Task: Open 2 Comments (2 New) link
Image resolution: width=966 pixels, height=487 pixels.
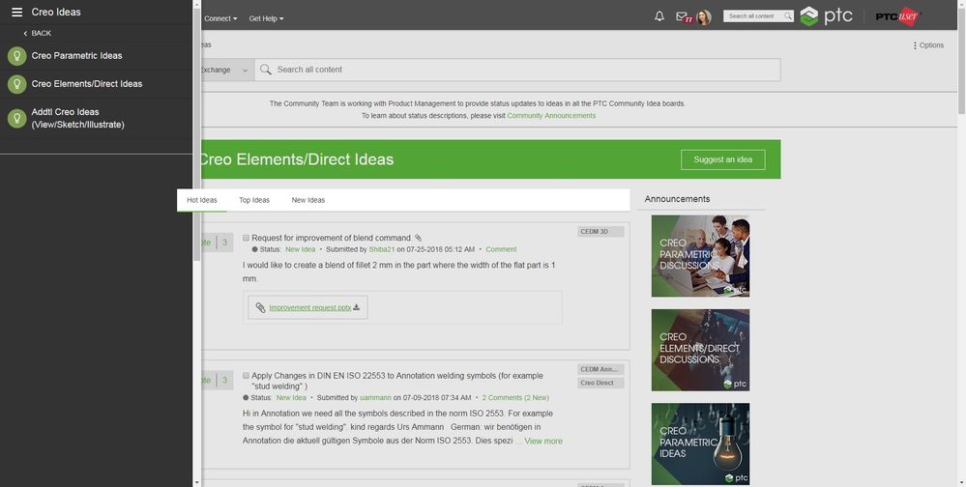Action: [x=515, y=398]
